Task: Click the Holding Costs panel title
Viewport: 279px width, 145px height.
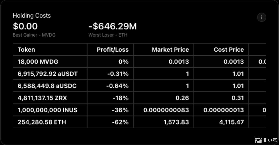Action: point(32,16)
